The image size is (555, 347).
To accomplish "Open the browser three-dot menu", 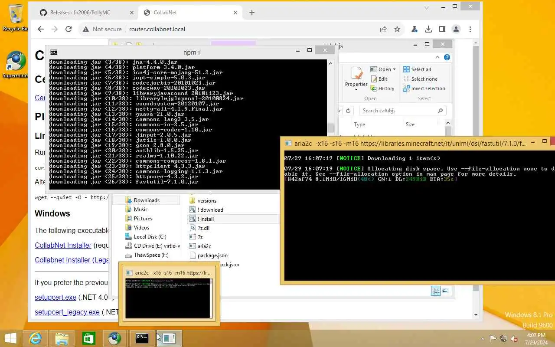I will [470, 29].
